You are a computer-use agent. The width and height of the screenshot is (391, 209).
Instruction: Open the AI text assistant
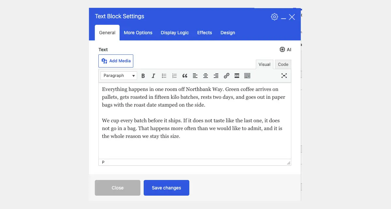click(x=285, y=50)
